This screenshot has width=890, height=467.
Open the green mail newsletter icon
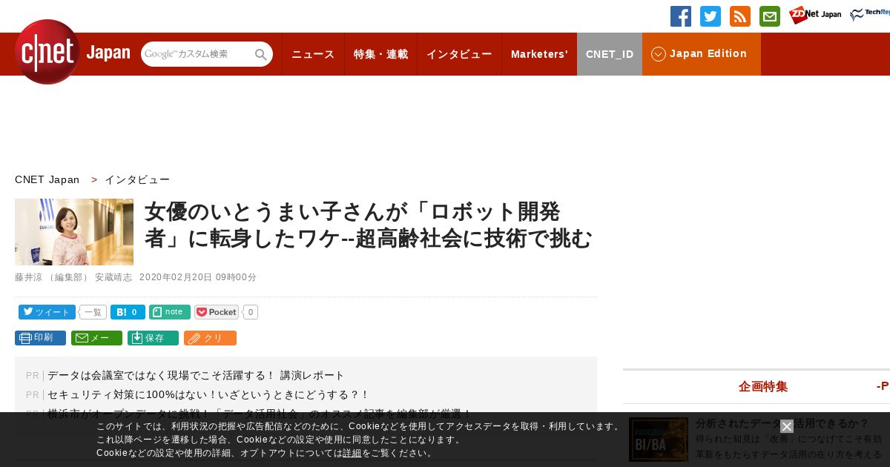(x=770, y=16)
